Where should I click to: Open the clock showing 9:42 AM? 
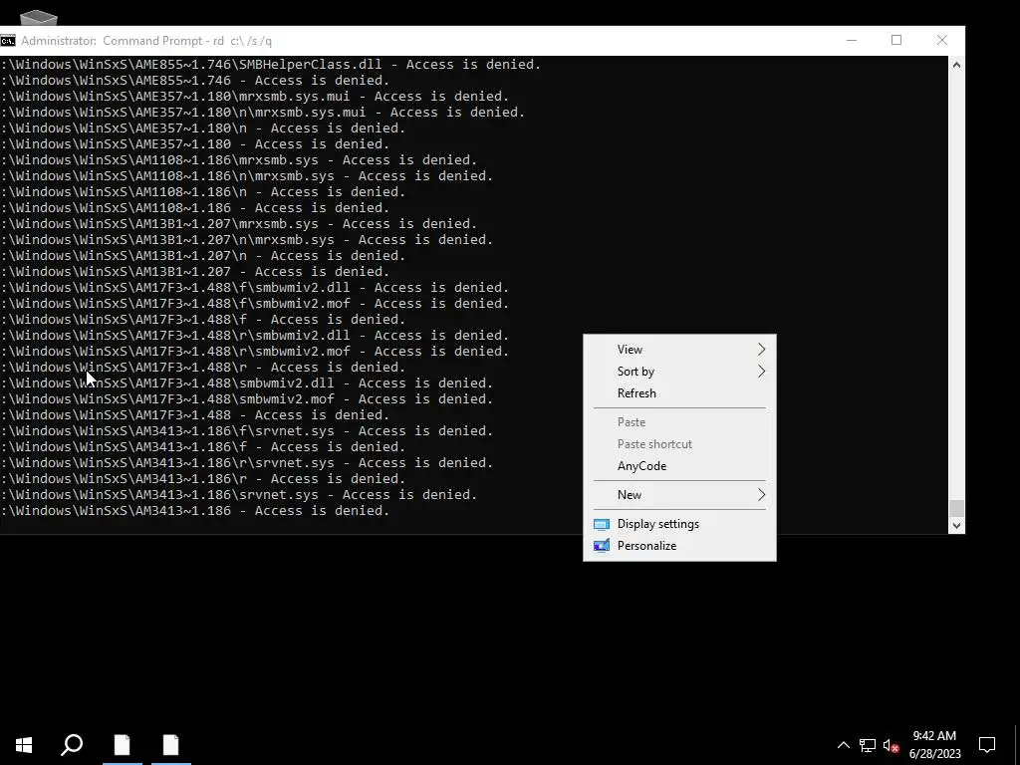tap(934, 745)
